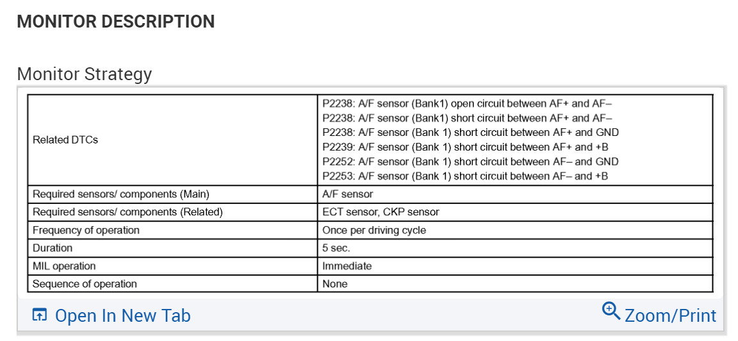Click the MONITOR DESCRIPTION heading
This screenshot has width=738, height=341.
point(116,22)
